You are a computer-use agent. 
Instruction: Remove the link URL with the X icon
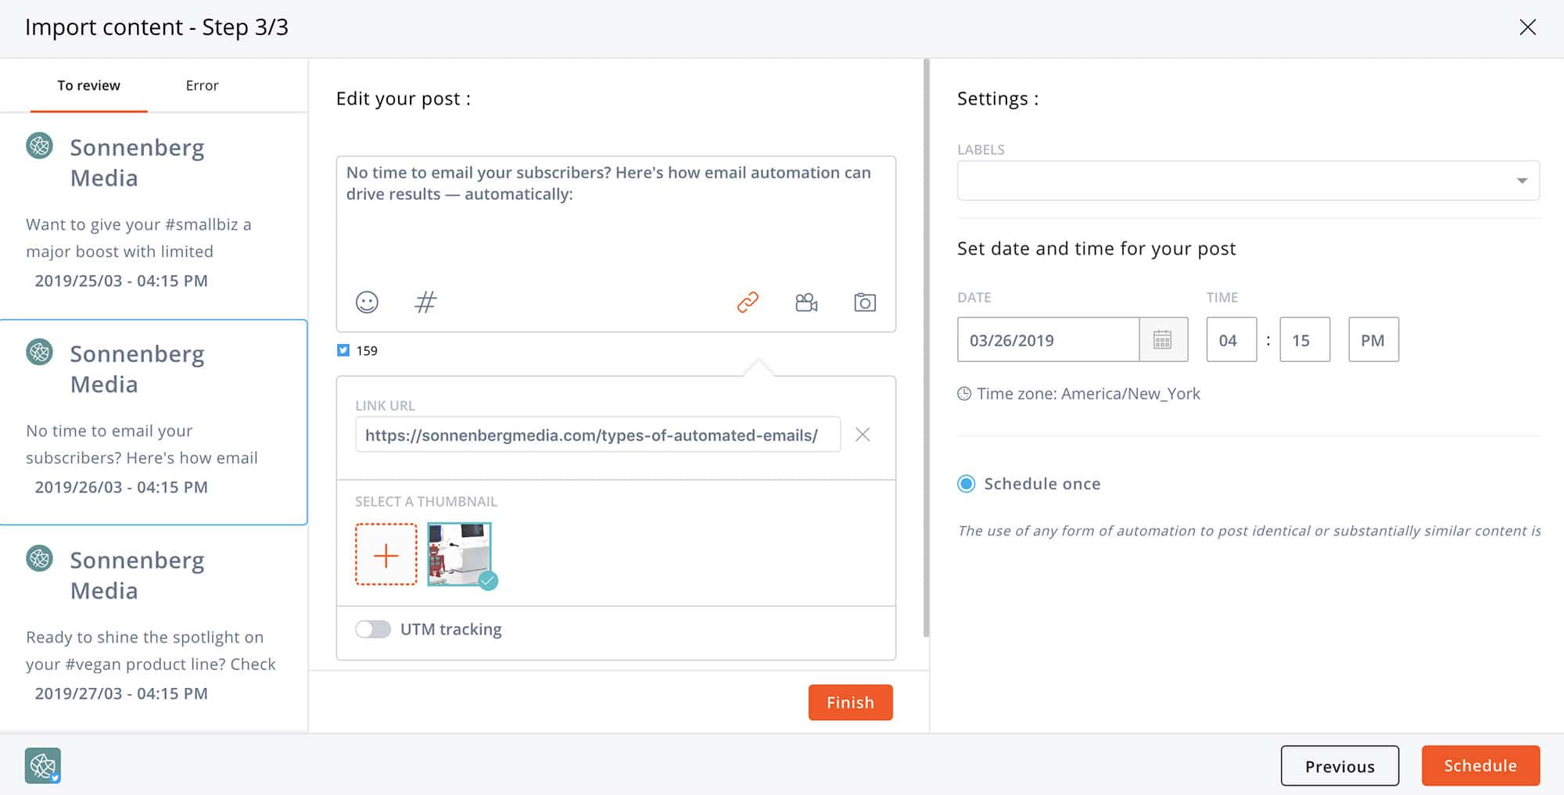tap(863, 435)
